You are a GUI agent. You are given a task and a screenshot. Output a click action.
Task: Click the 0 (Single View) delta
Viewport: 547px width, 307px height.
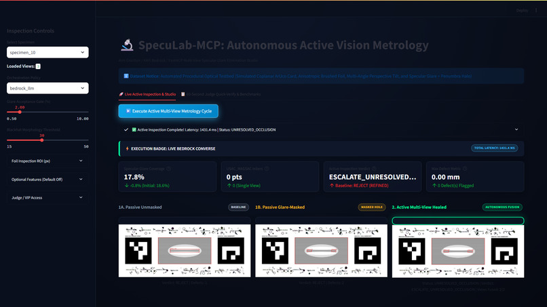[244, 186]
